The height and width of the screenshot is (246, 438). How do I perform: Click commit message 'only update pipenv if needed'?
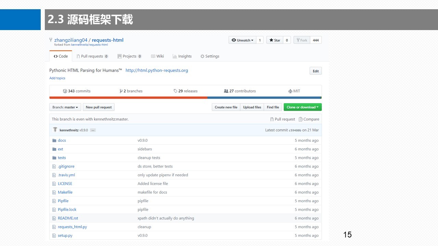click(x=163, y=175)
